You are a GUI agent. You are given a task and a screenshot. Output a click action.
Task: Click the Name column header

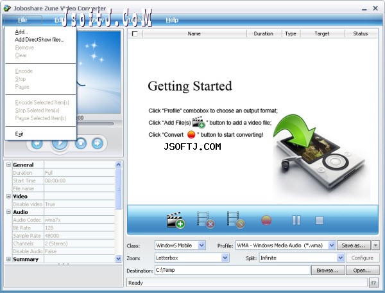point(194,33)
